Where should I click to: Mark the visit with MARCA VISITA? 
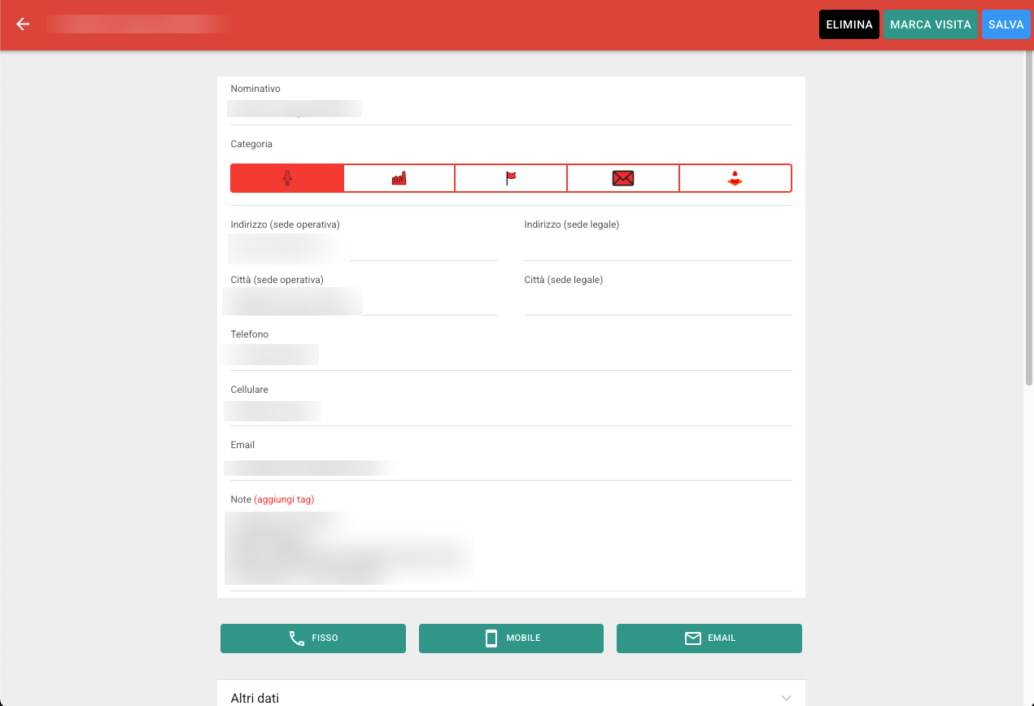931,24
